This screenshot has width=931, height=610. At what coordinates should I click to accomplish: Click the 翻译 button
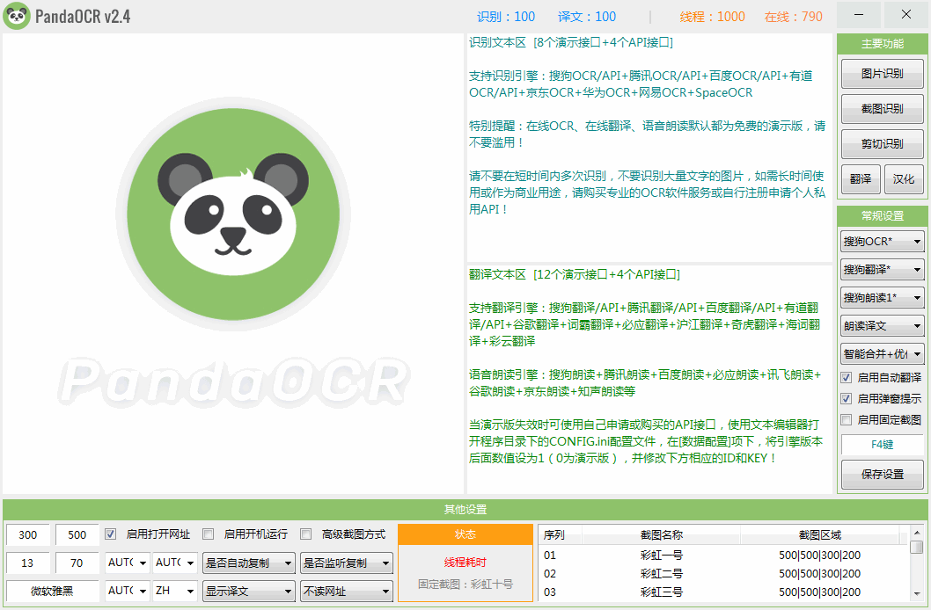click(x=861, y=179)
